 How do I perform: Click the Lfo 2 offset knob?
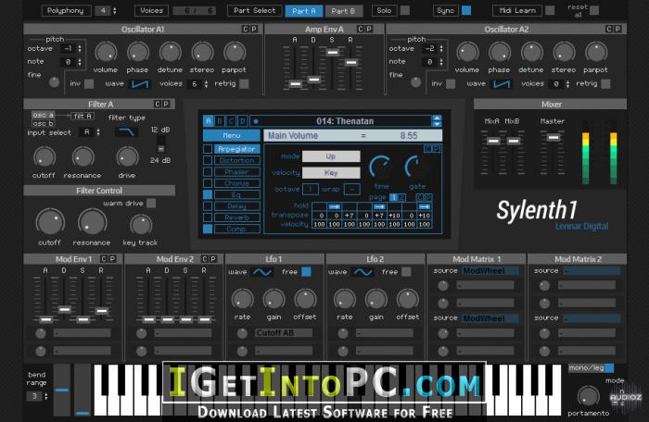click(408, 299)
